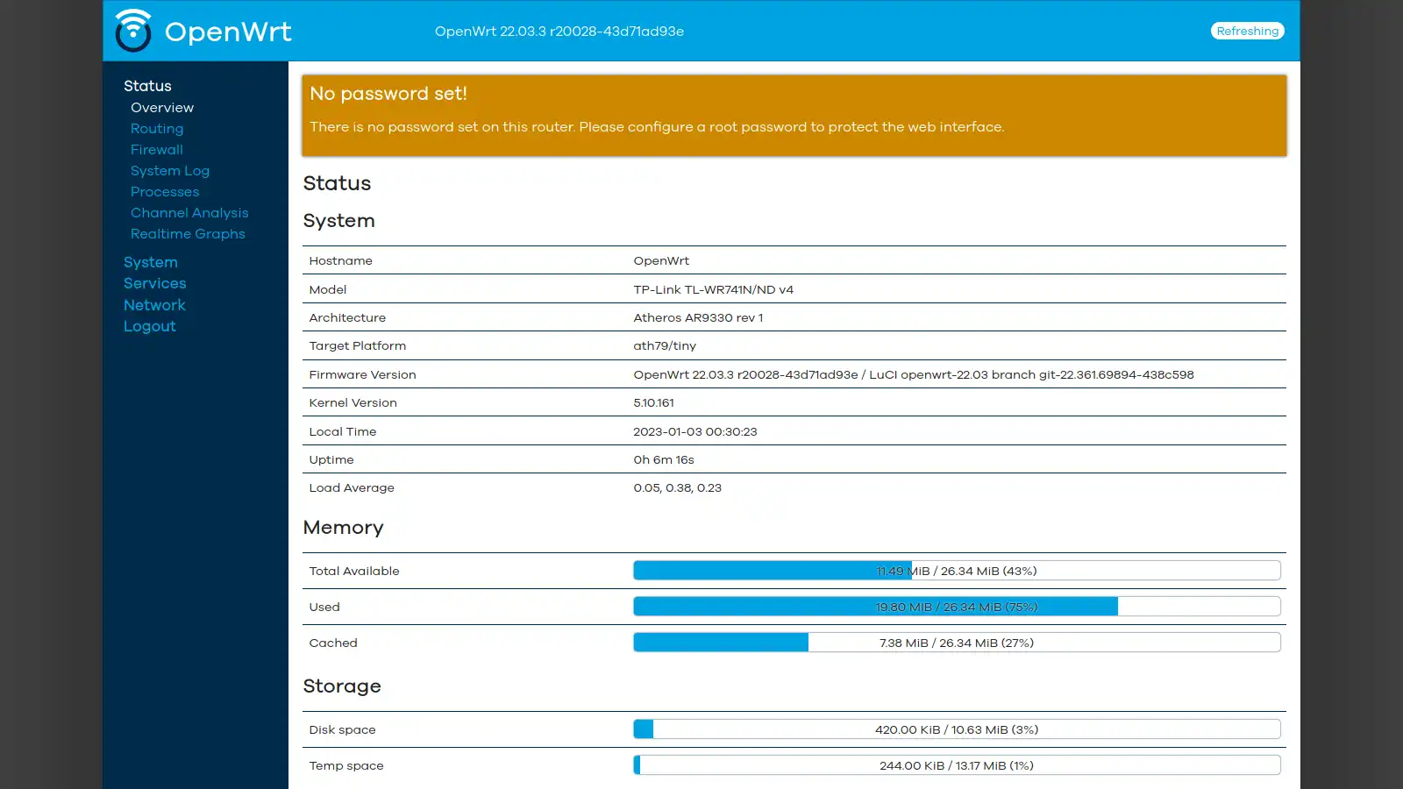The width and height of the screenshot is (1403, 789).
Task: Expand the Network menu section
Action: pos(154,304)
